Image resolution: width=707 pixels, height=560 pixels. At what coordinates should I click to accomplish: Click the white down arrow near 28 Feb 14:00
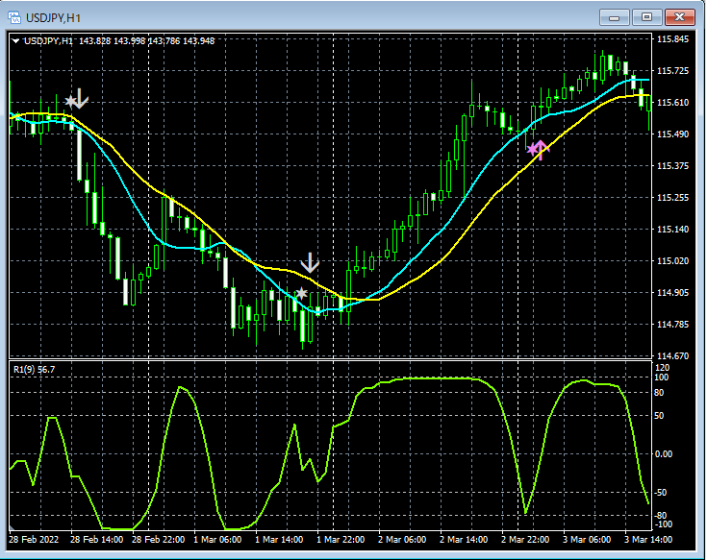[x=80, y=99]
